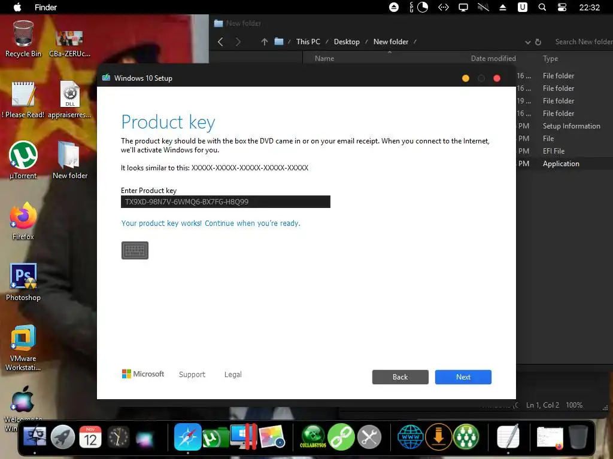The height and width of the screenshot is (459, 613).
Task: Open the Legal link in Setup
Action: coord(233,374)
